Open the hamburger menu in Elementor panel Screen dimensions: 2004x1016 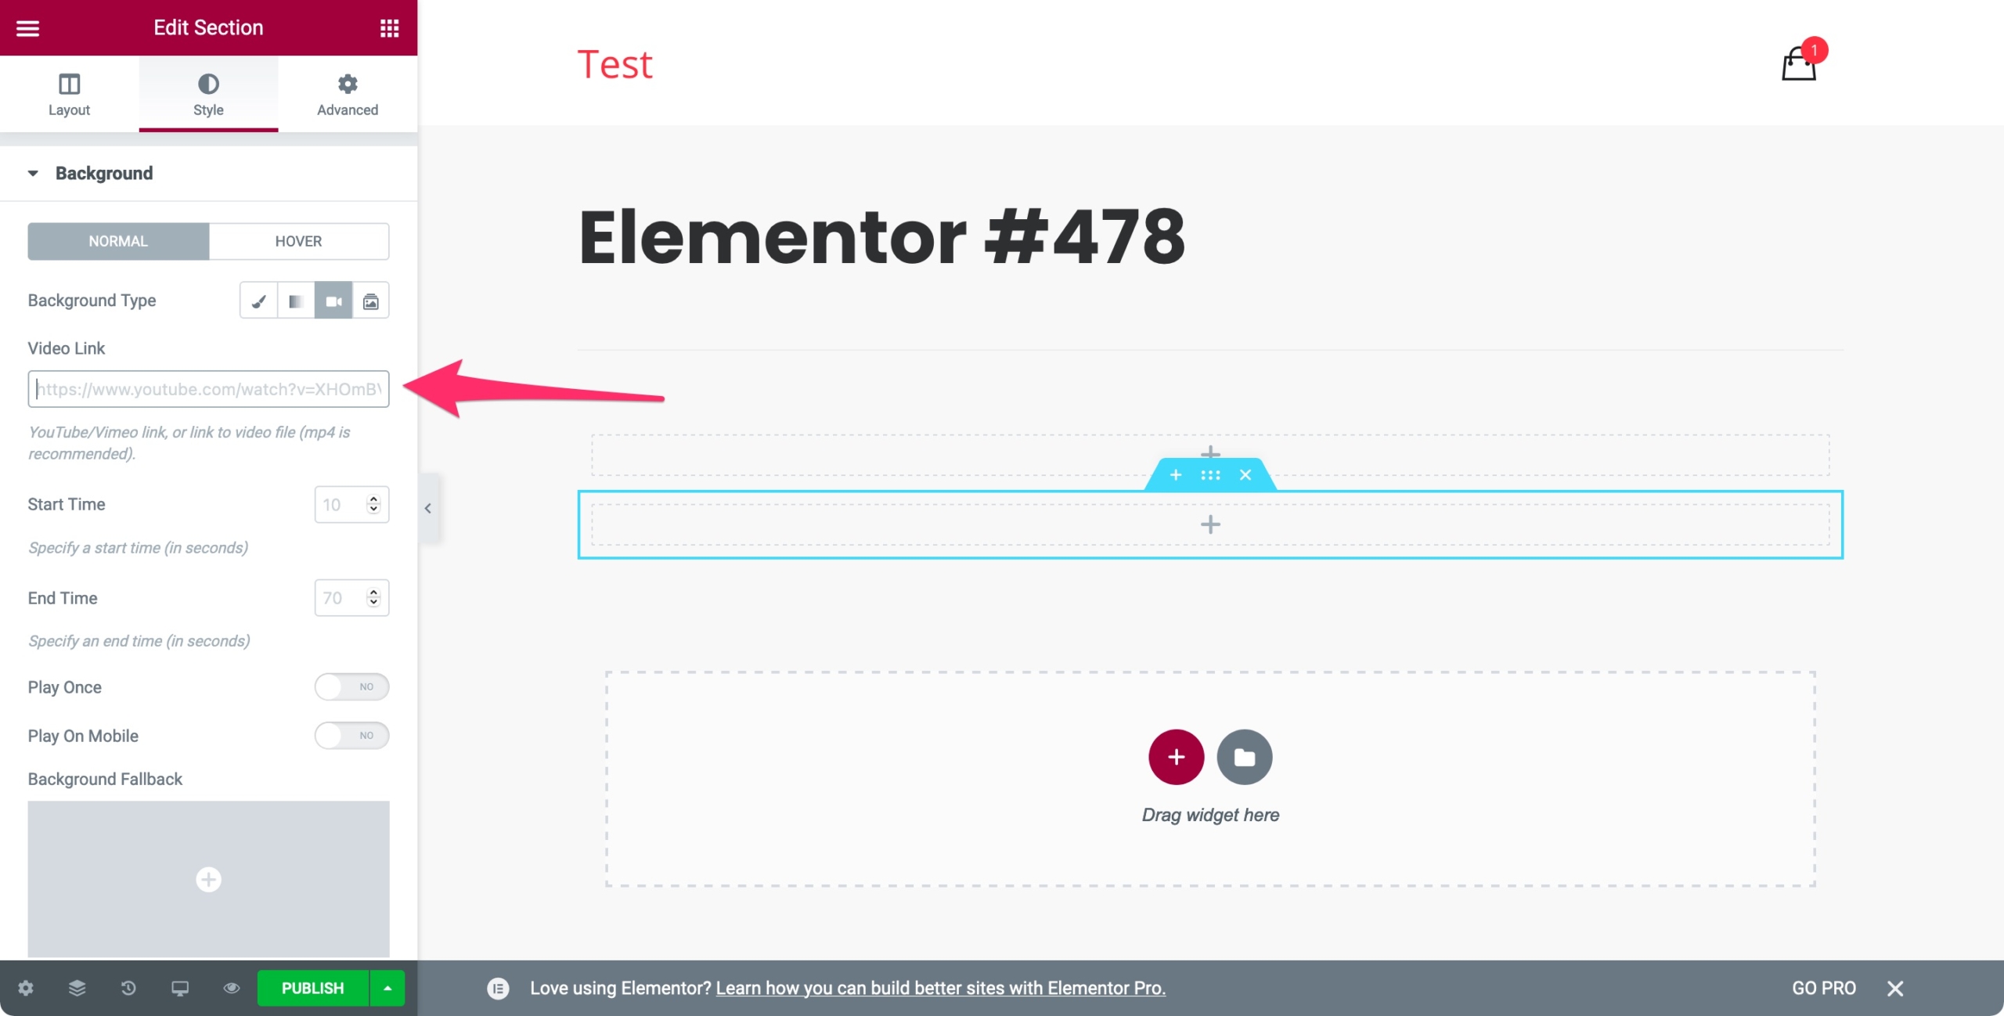(28, 28)
